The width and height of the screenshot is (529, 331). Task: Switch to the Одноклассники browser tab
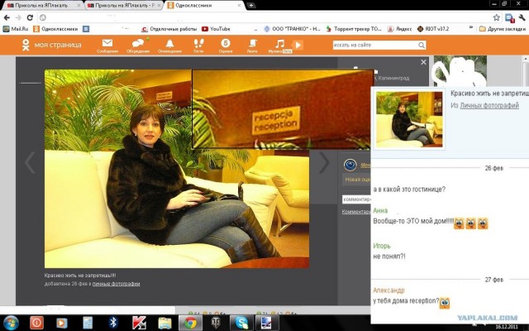pyautogui.click(x=197, y=5)
